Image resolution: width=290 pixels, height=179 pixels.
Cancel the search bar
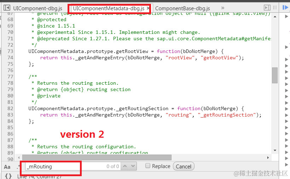pos(184,166)
